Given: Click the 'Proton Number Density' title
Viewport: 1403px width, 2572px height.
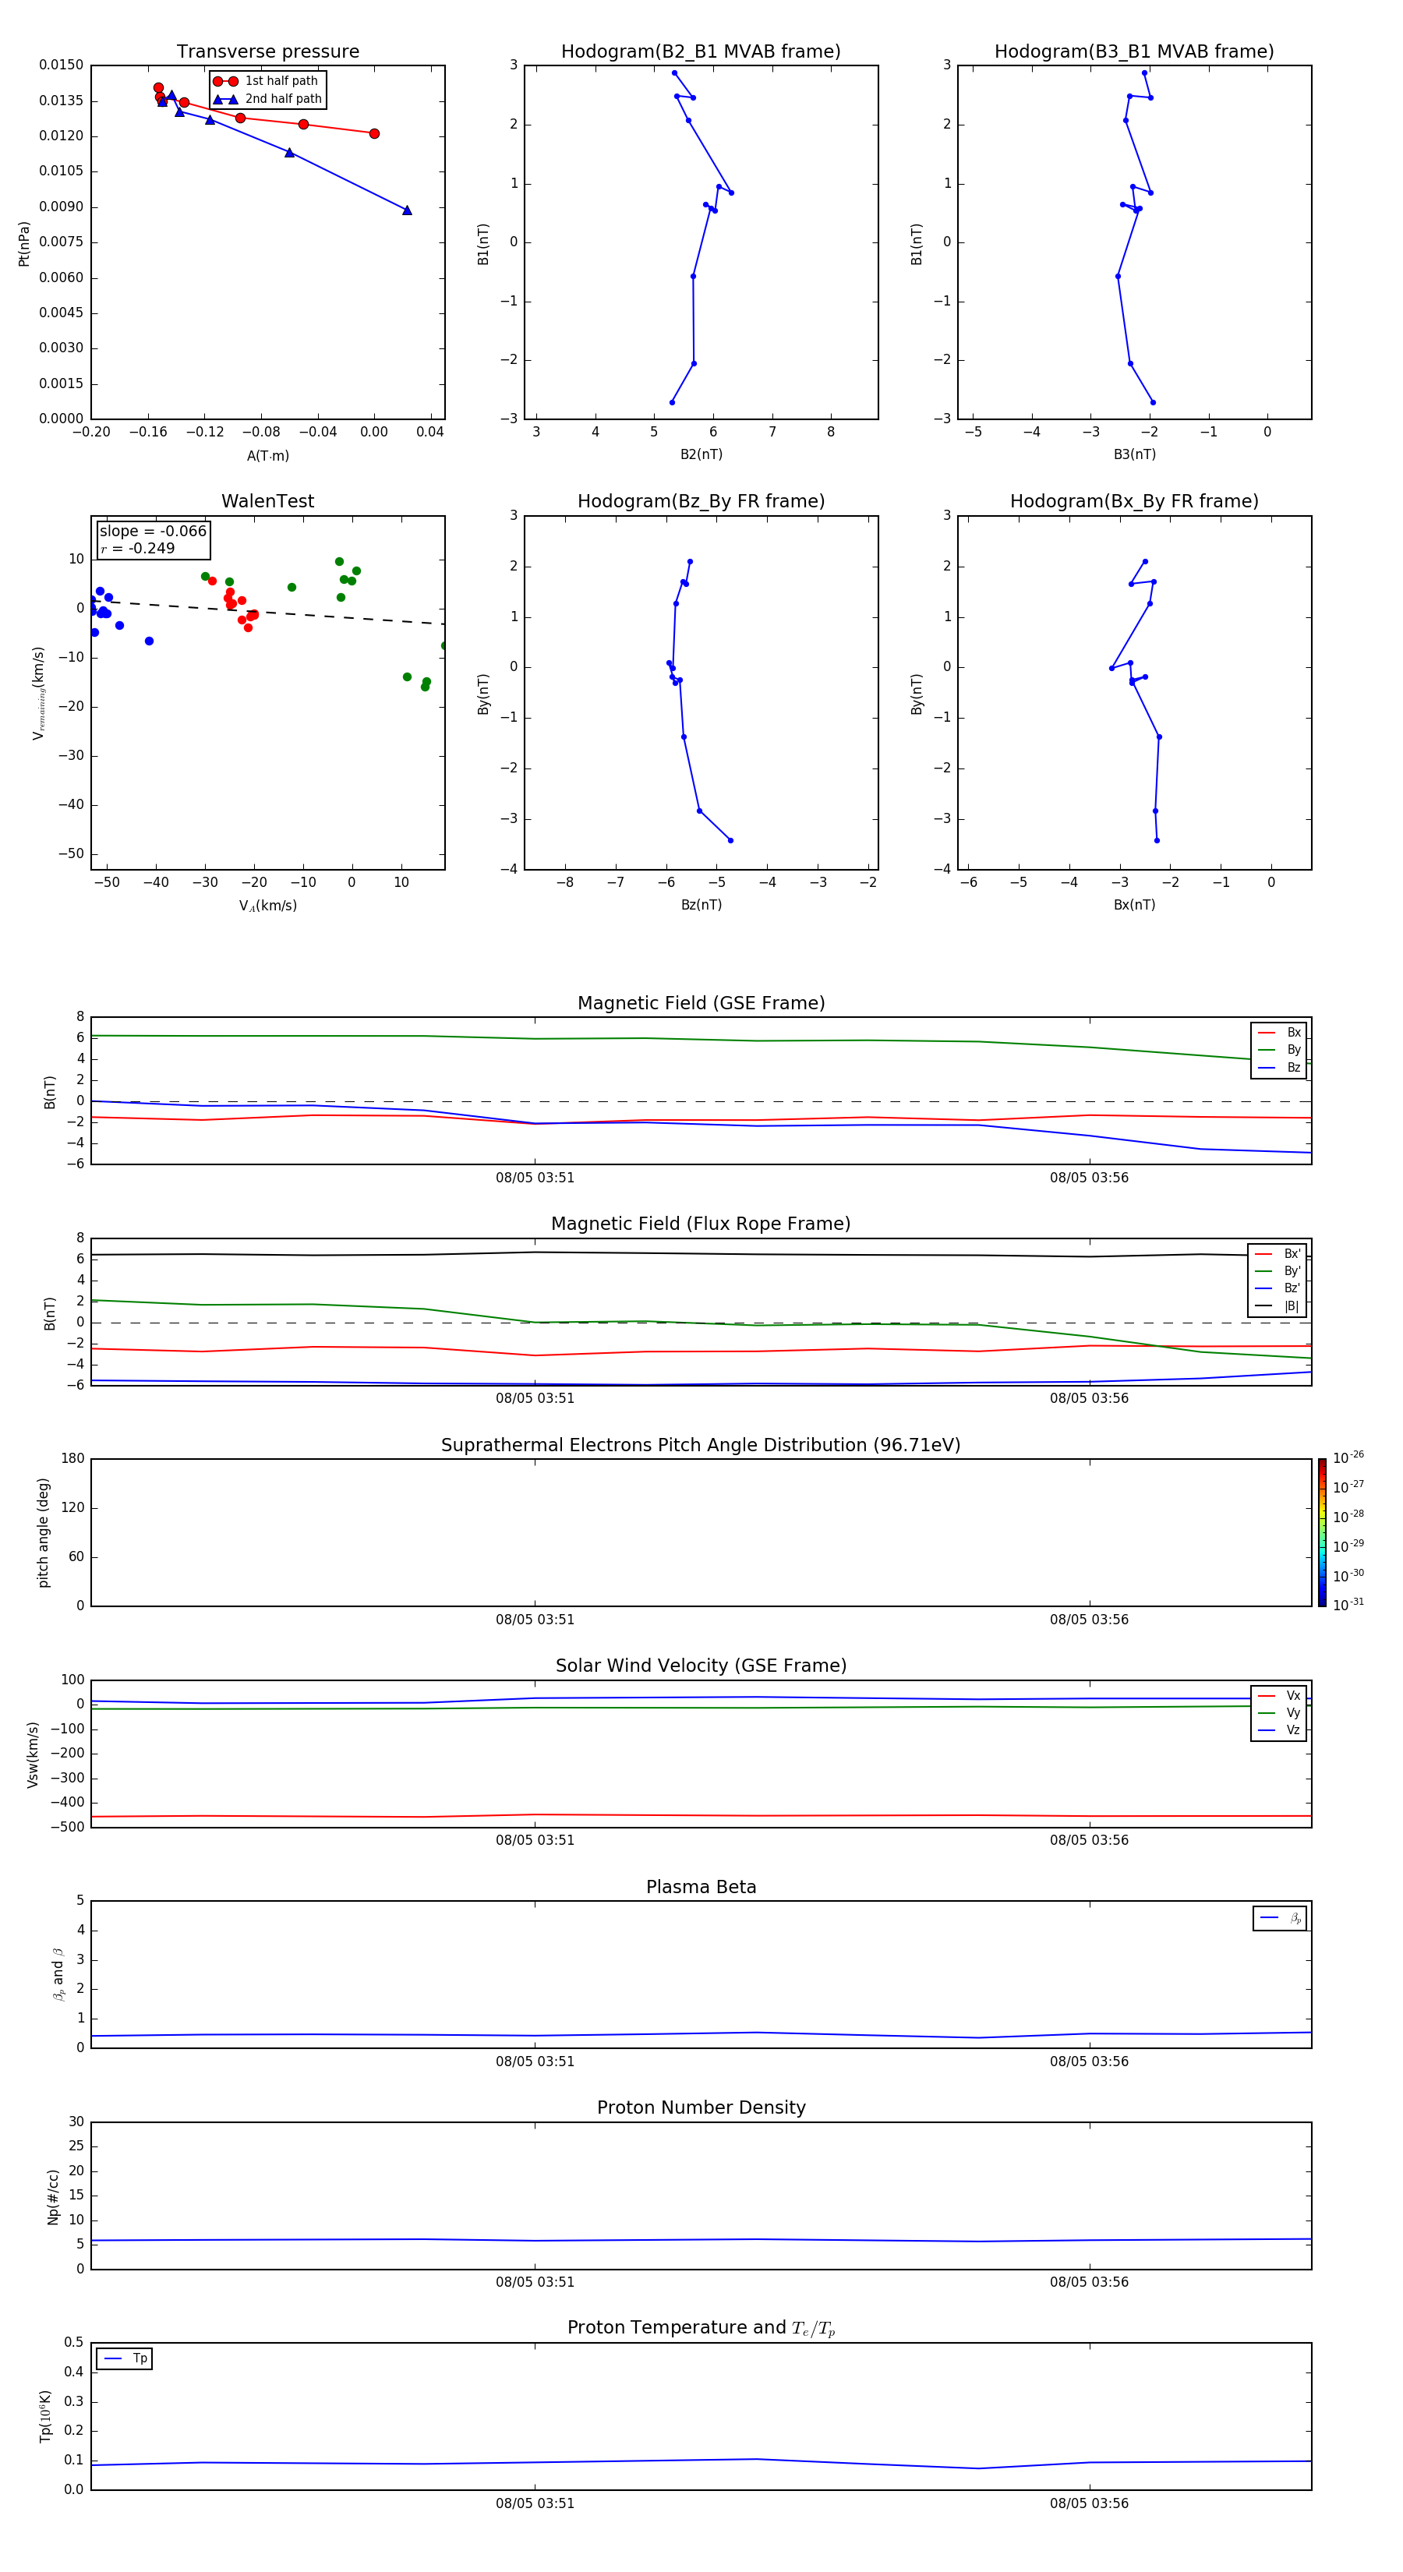Looking at the screenshot, I should click(701, 2107).
